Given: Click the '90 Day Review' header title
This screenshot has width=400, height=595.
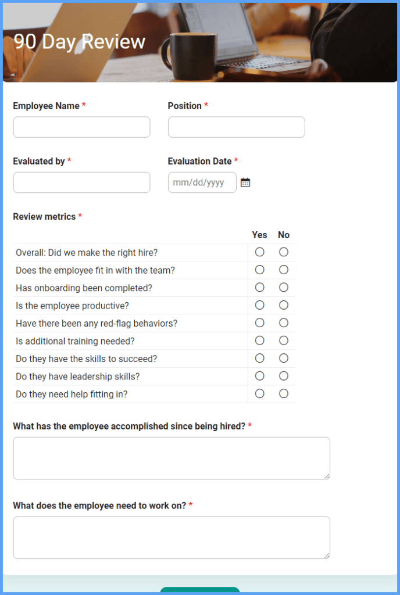Looking at the screenshot, I should pyautogui.click(x=80, y=42).
